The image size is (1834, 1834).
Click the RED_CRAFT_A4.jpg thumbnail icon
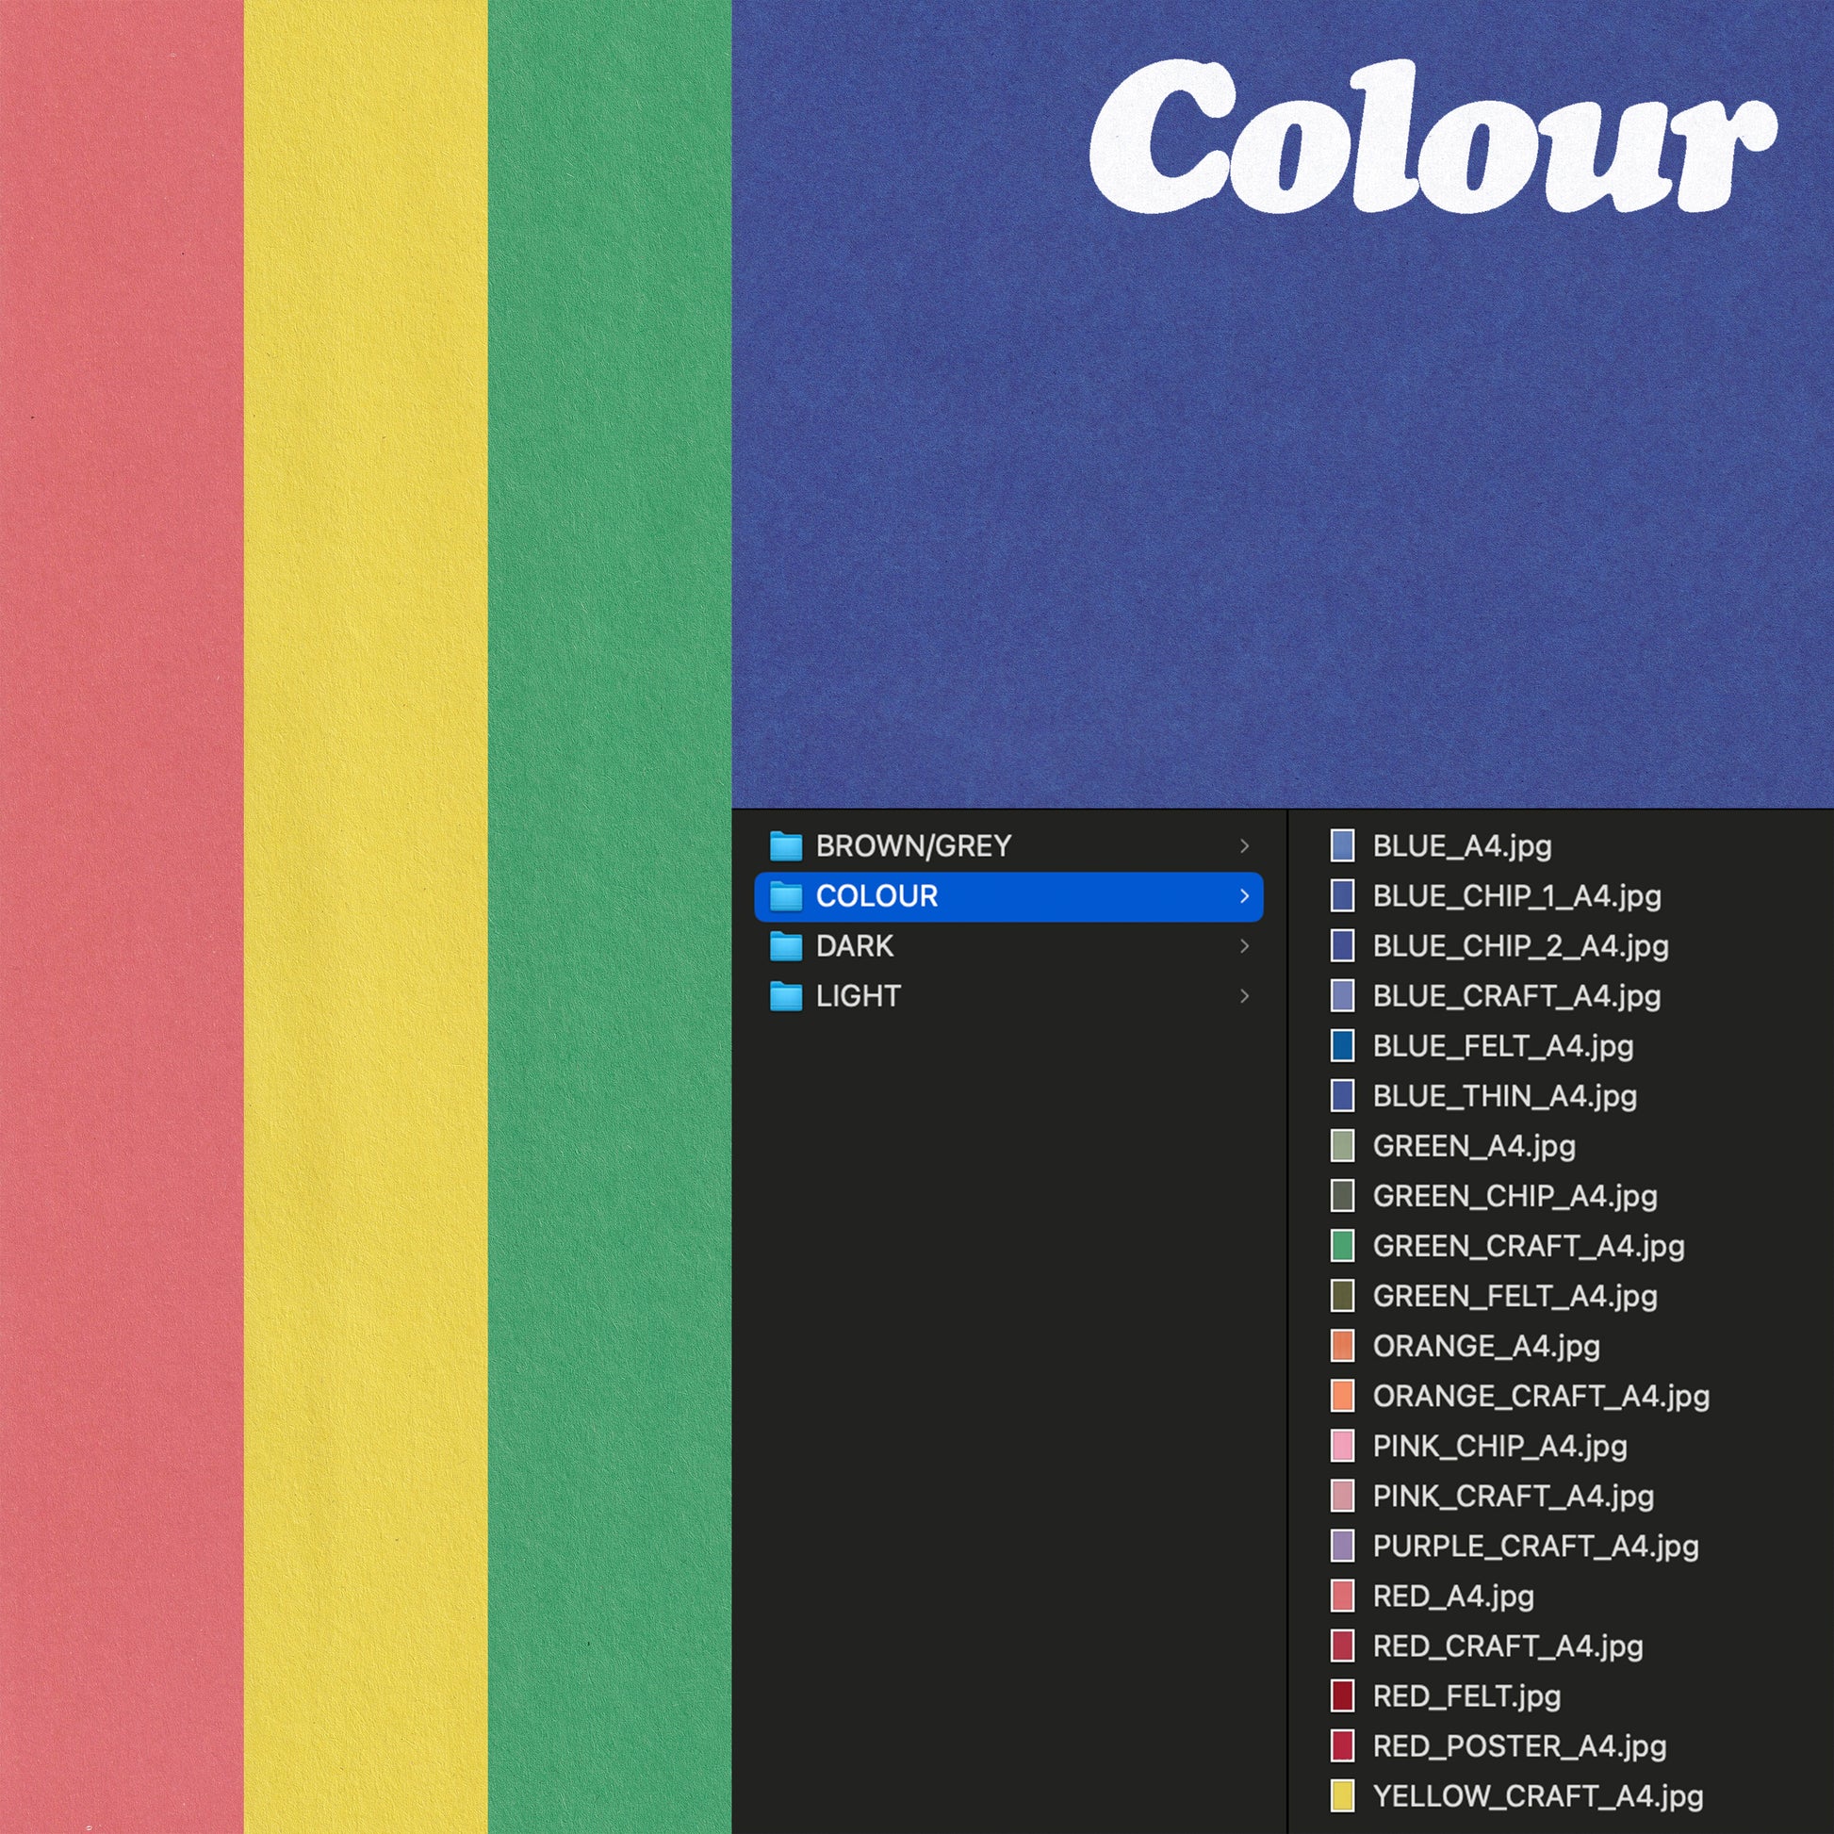(1342, 1646)
